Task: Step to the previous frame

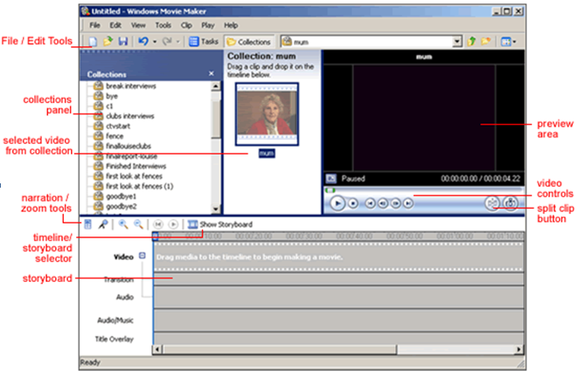Action: tap(383, 203)
